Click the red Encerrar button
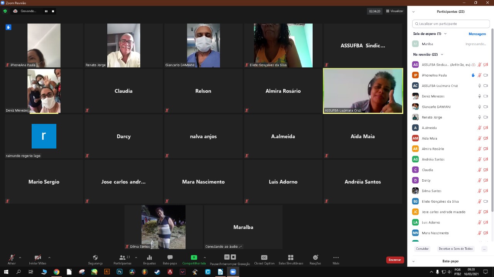The image size is (494, 277). point(395,260)
